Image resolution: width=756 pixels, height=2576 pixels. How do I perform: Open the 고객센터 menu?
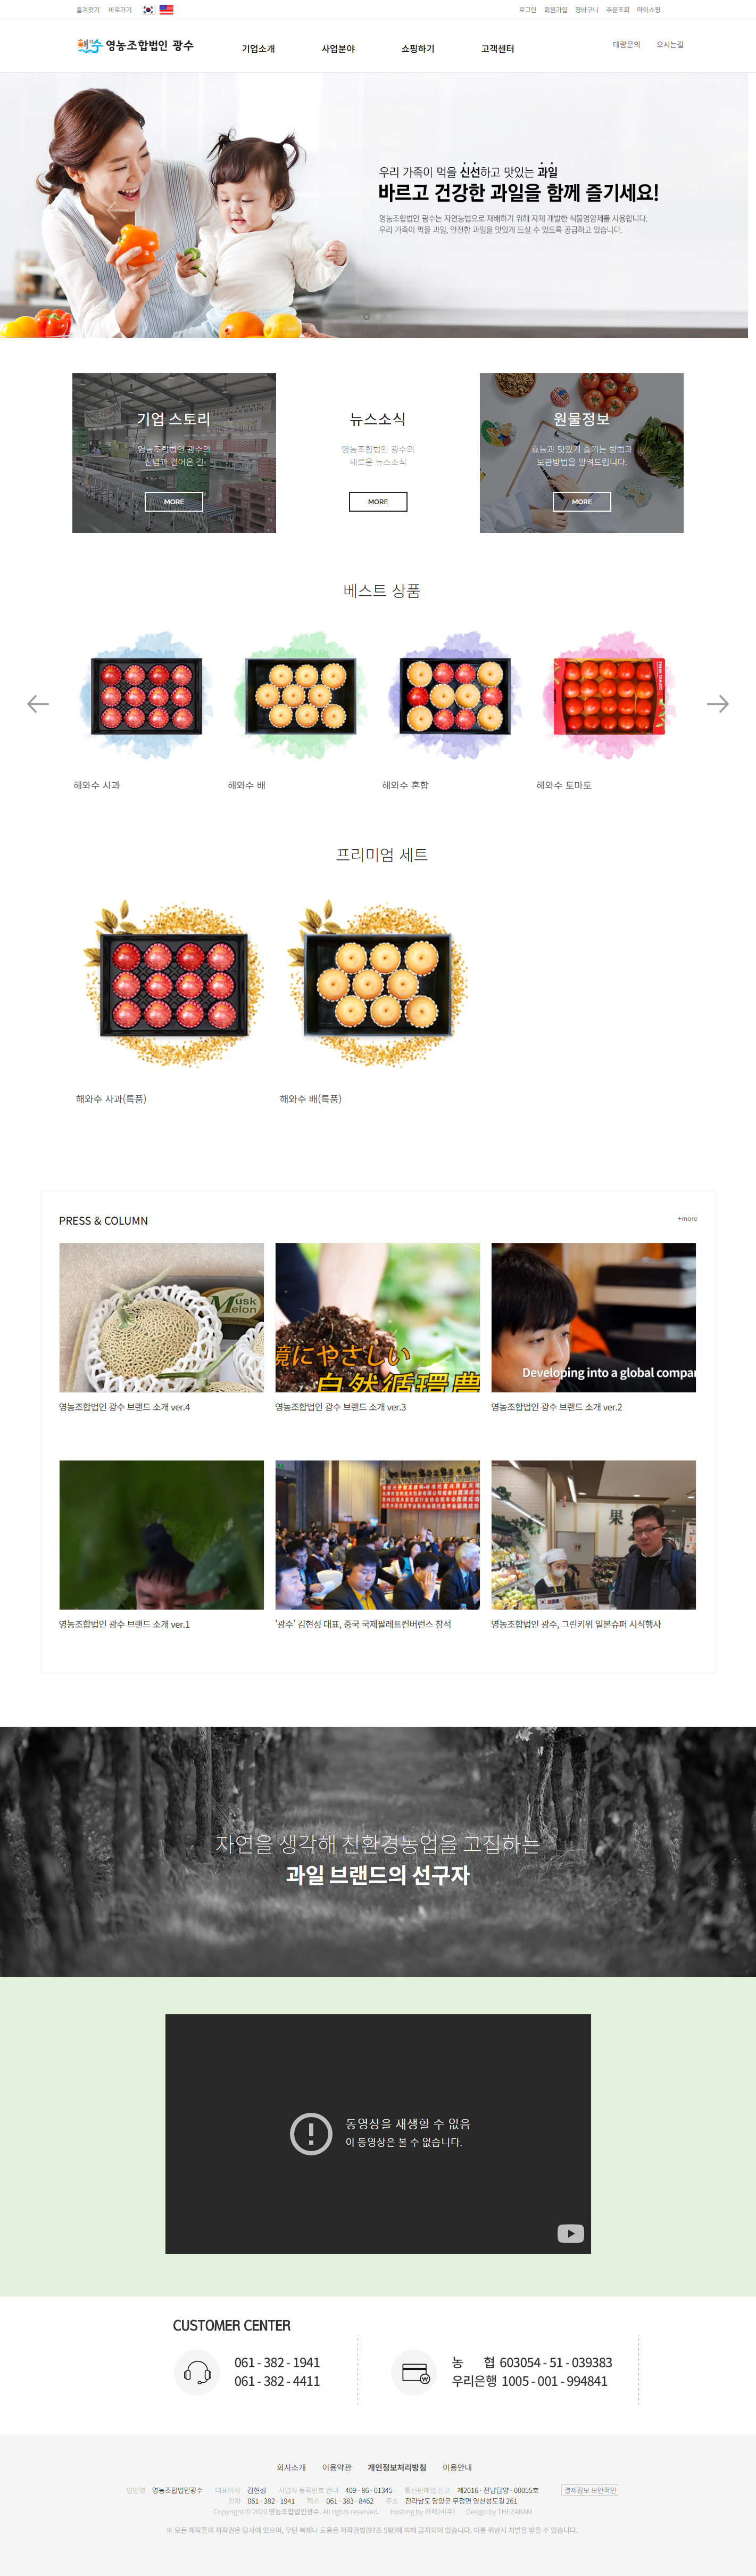click(x=497, y=49)
